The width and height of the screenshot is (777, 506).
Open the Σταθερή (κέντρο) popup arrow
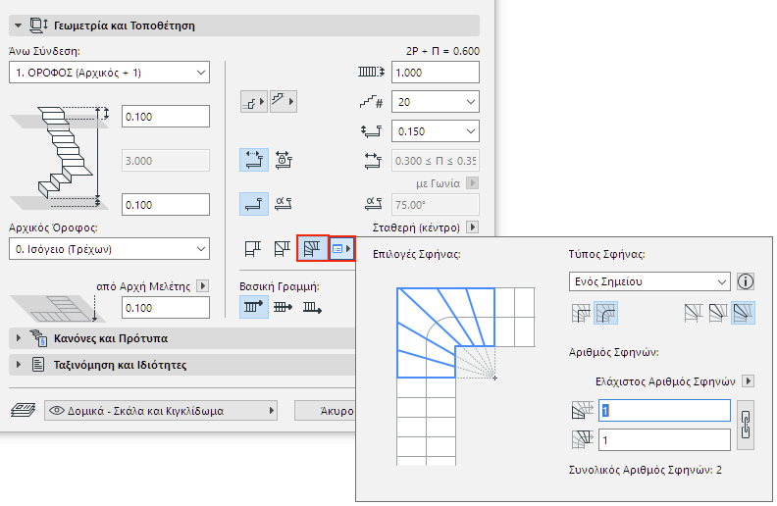coord(472,228)
